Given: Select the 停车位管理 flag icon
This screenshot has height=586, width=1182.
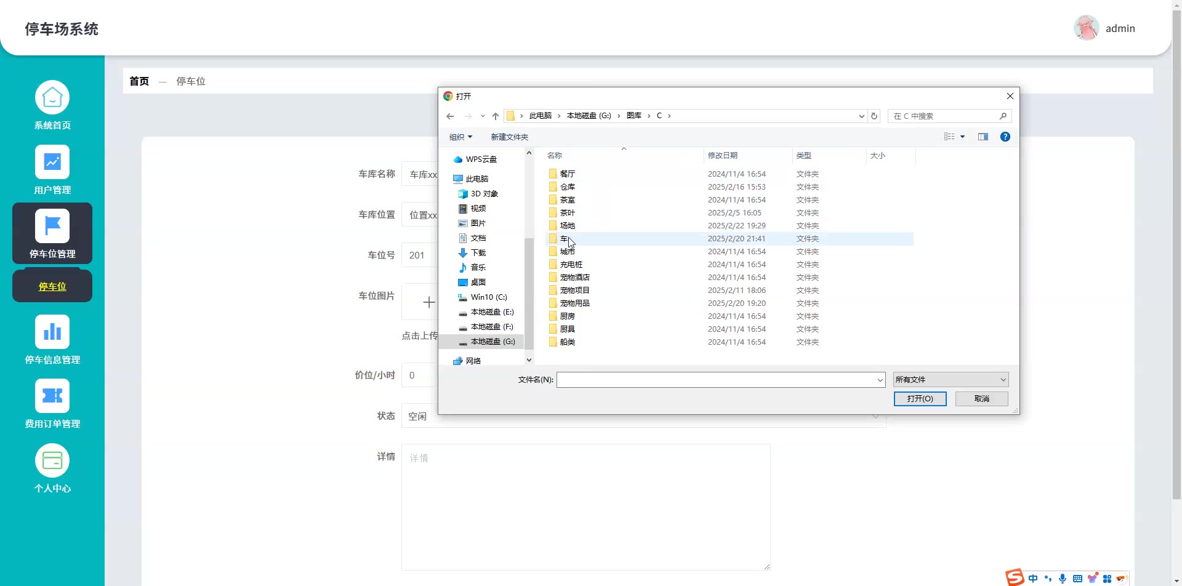Looking at the screenshot, I should pos(52,226).
